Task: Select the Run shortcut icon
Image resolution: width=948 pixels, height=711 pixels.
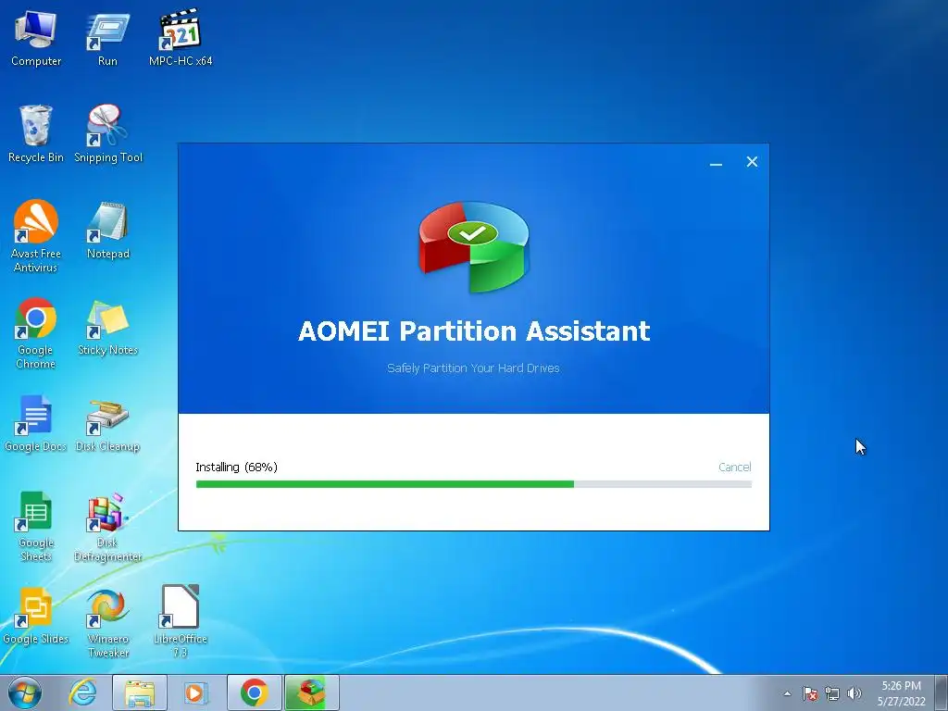Action: pos(107,39)
